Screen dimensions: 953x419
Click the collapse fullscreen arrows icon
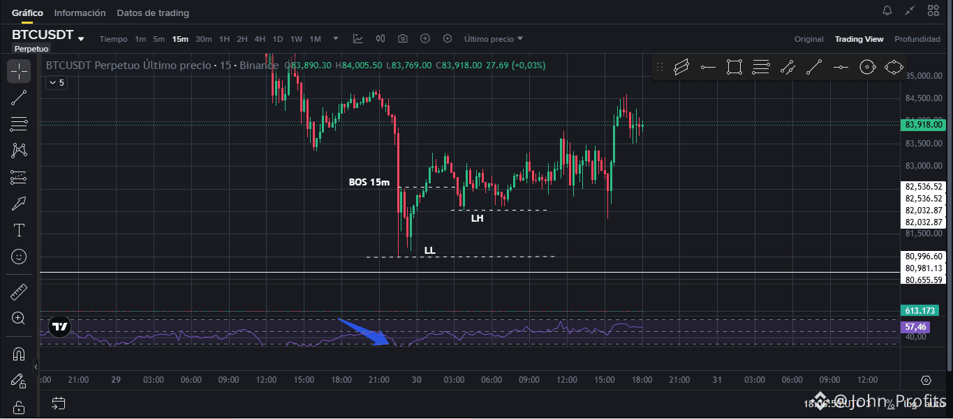point(910,10)
